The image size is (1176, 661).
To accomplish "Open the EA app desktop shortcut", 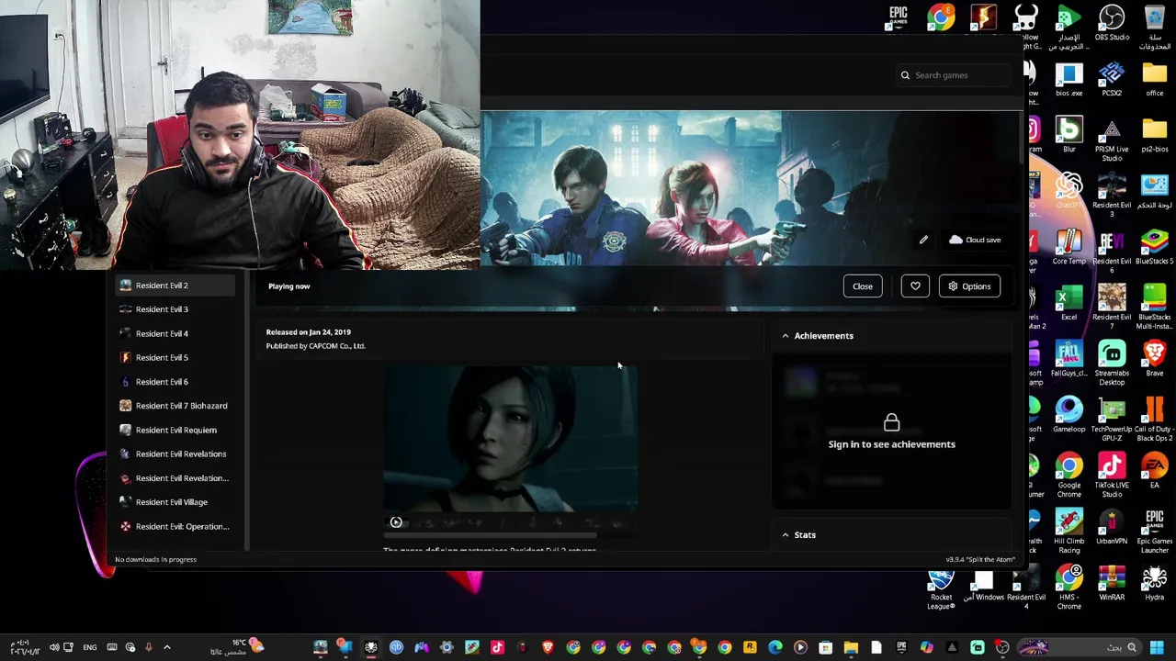I will [x=1155, y=472].
